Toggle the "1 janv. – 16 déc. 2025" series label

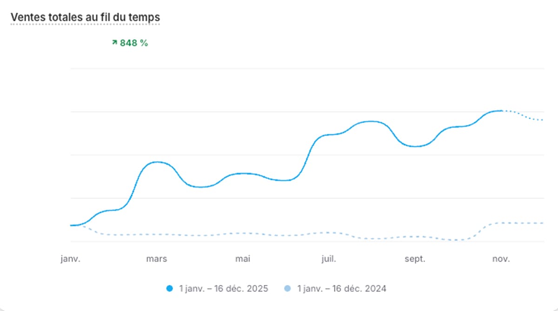pyautogui.click(x=223, y=289)
